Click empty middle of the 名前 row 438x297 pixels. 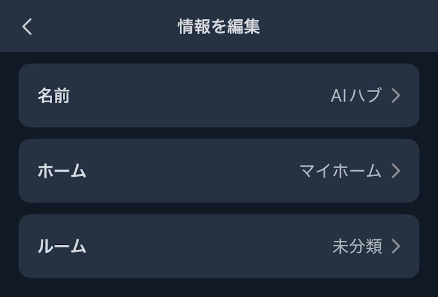(197, 95)
